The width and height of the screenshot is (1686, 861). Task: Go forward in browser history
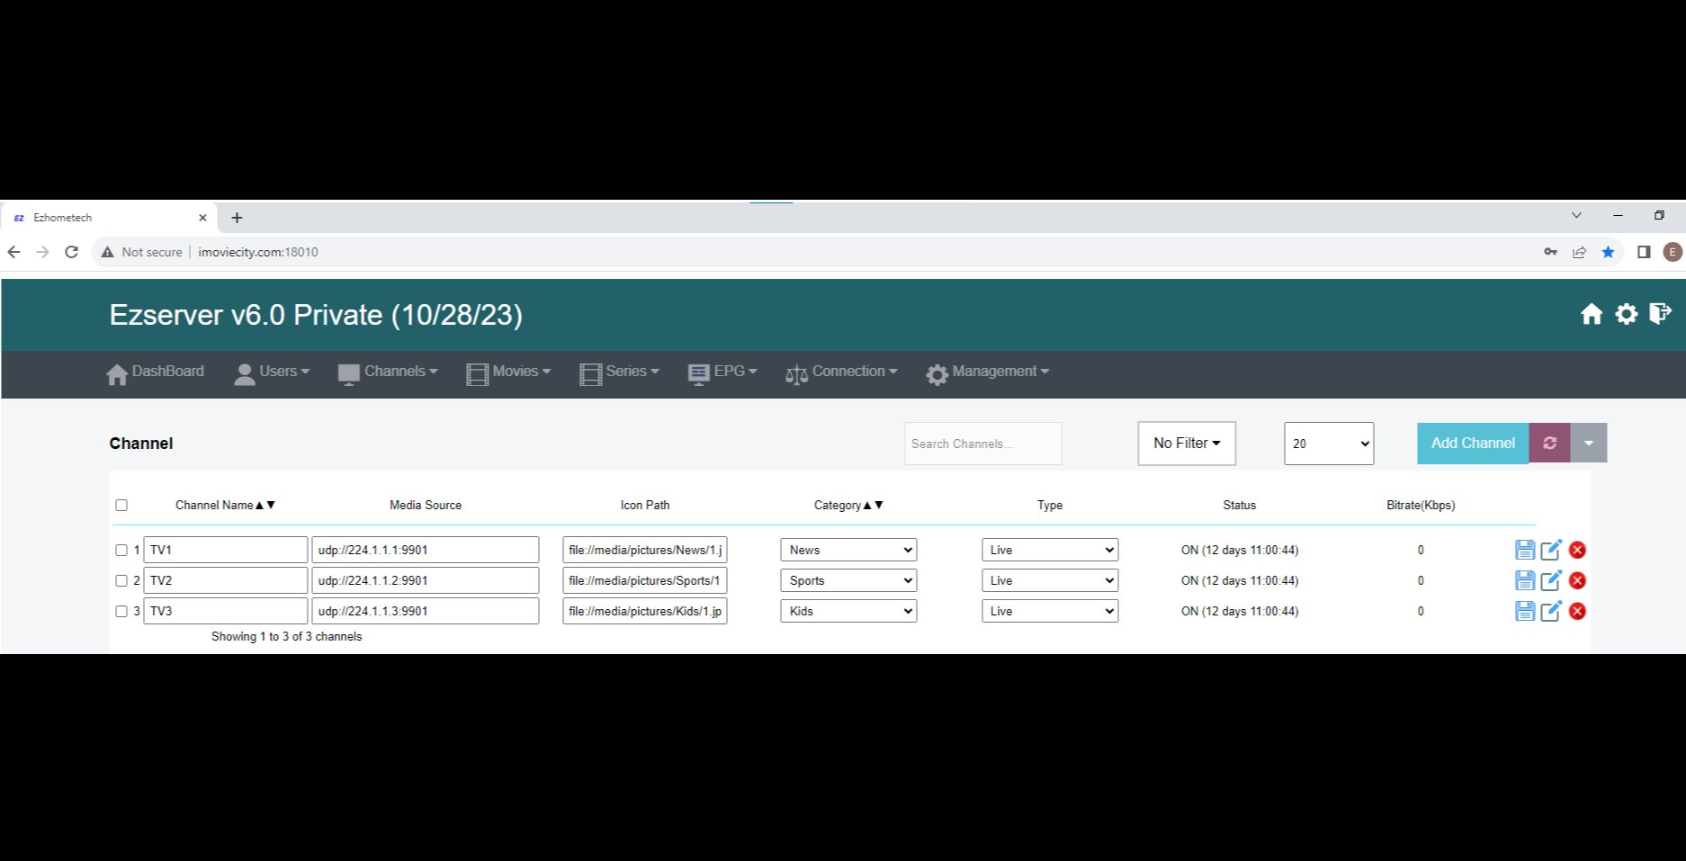point(42,252)
